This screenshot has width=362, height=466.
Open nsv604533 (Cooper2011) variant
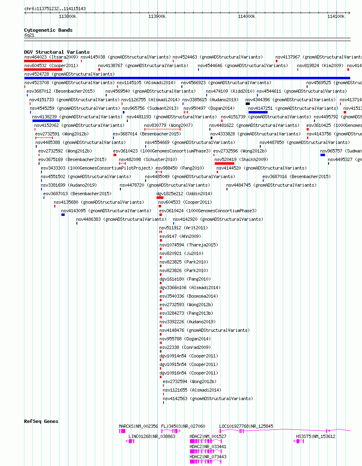click(x=185, y=203)
